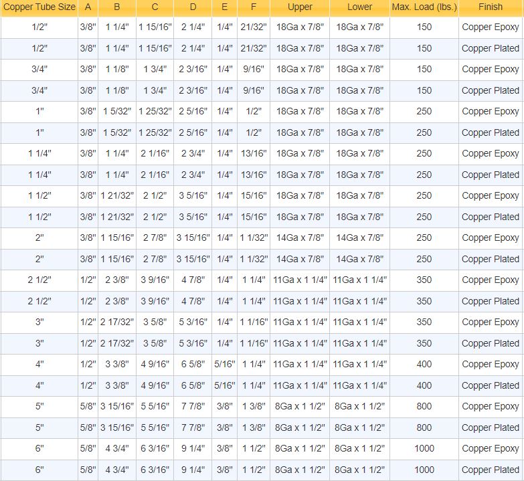
Task: Click the Copper Tube Size column header
Action: pos(39,7)
